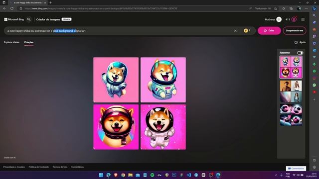Click the Criar button
The height and width of the screenshot is (179, 319).
tap(269, 31)
